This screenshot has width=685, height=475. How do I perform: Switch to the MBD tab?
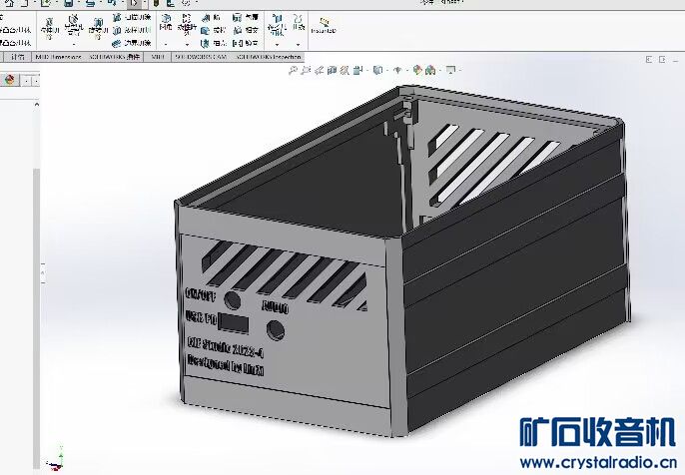point(158,57)
